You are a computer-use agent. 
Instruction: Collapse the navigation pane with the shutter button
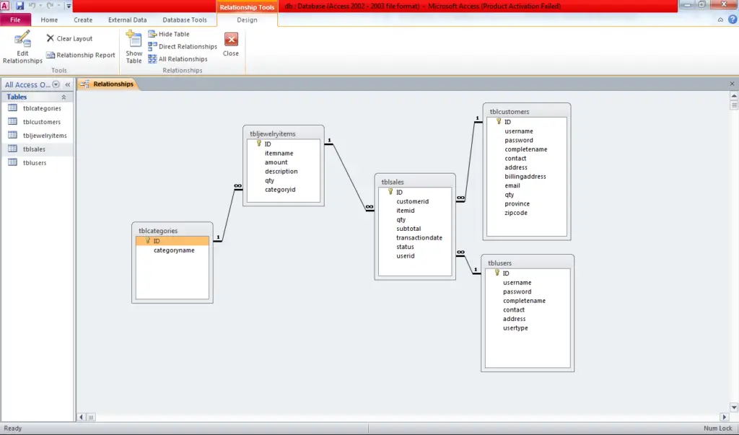click(67, 84)
